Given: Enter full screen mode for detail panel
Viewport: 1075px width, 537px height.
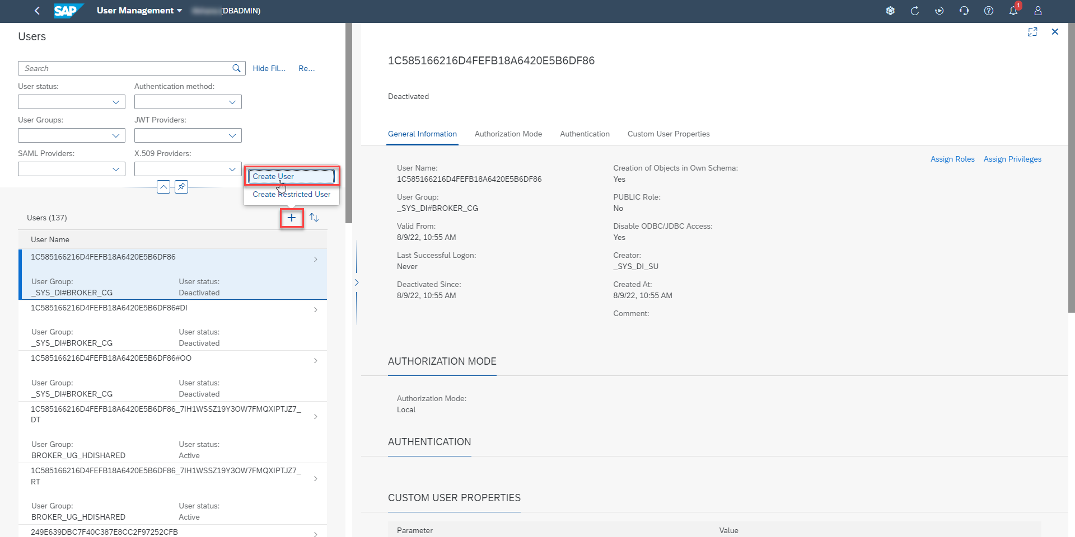Looking at the screenshot, I should coord(1032,32).
